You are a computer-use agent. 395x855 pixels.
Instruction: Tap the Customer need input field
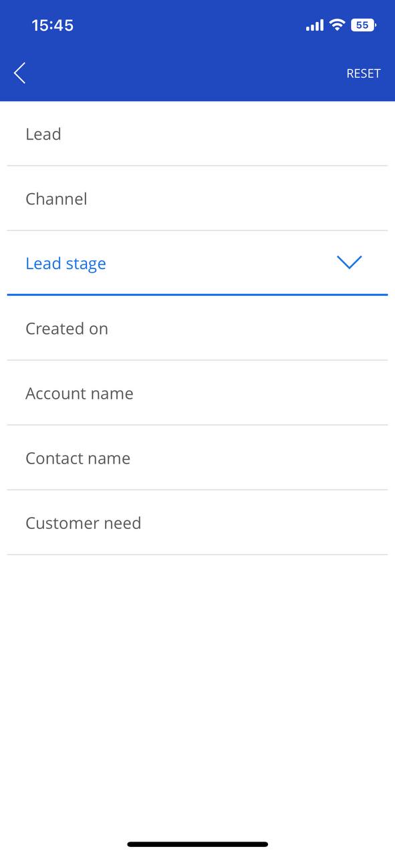(197, 522)
